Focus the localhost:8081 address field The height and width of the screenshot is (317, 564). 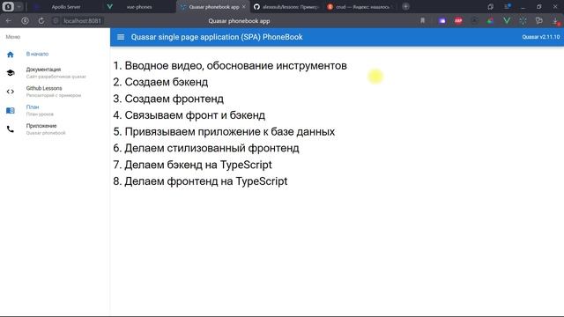click(x=82, y=21)
